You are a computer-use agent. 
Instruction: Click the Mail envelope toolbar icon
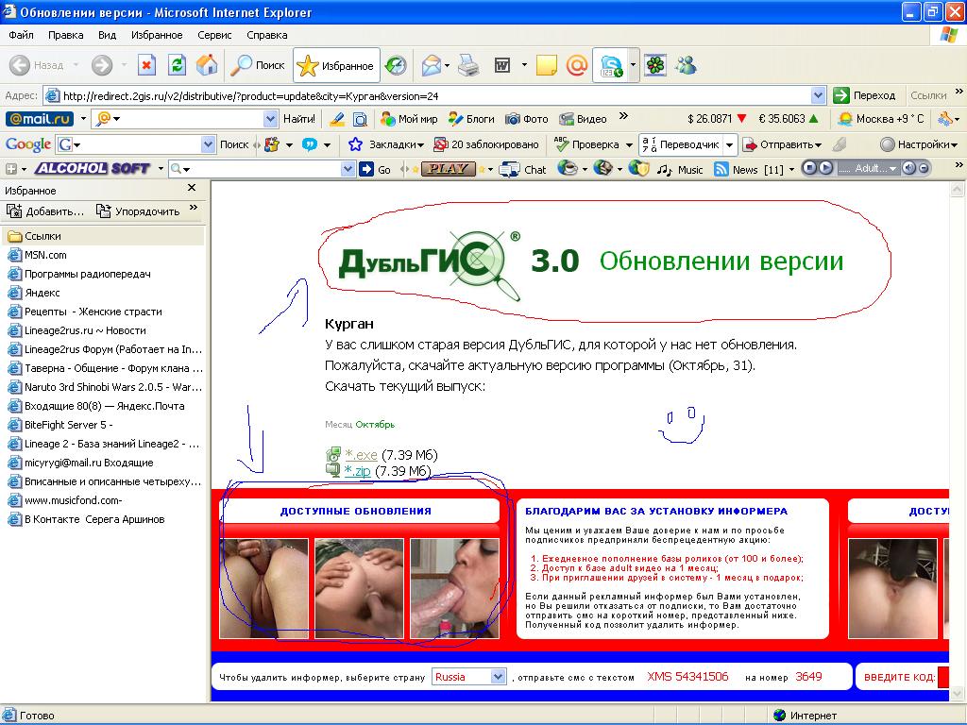[x=432, y=65]
